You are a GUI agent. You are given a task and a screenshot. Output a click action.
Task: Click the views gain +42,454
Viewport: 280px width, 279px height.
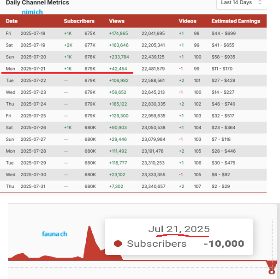[x=118, y=69]
